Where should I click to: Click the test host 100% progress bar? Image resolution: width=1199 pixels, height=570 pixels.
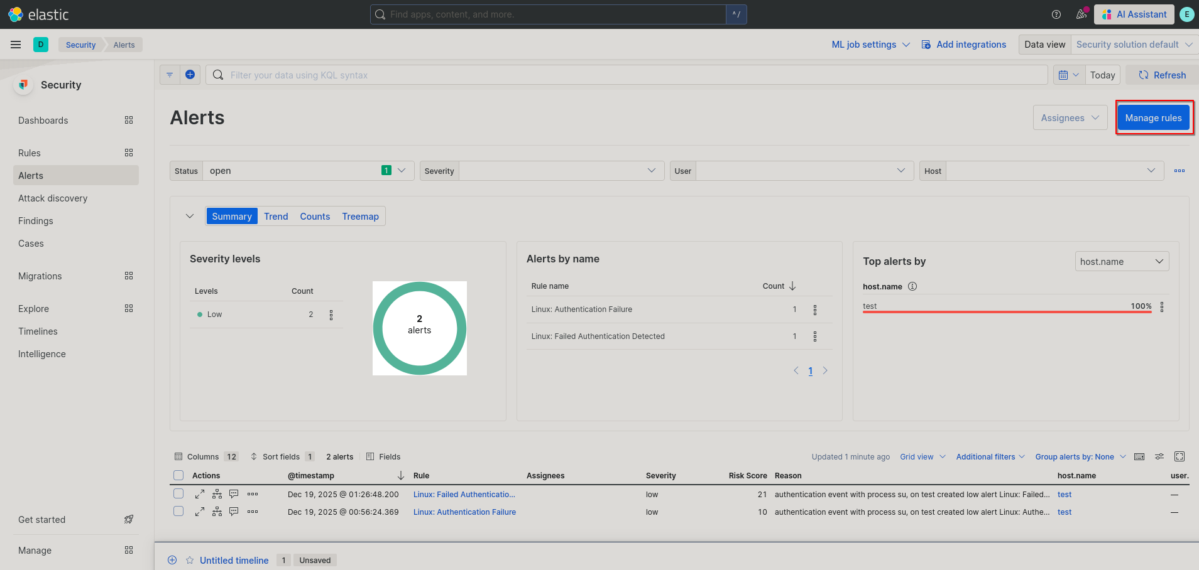1007,311
